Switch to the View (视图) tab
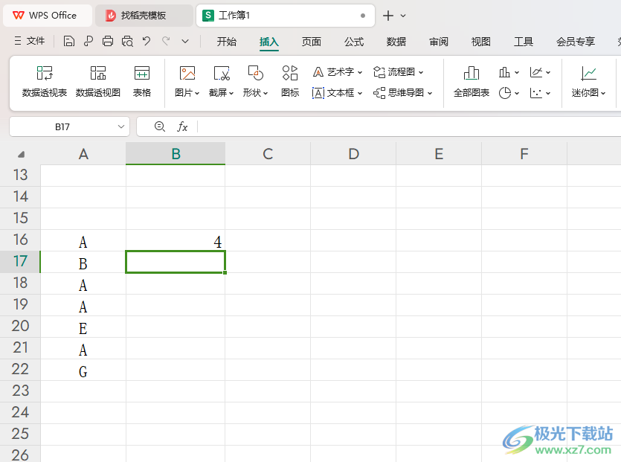 coord(480,42)
